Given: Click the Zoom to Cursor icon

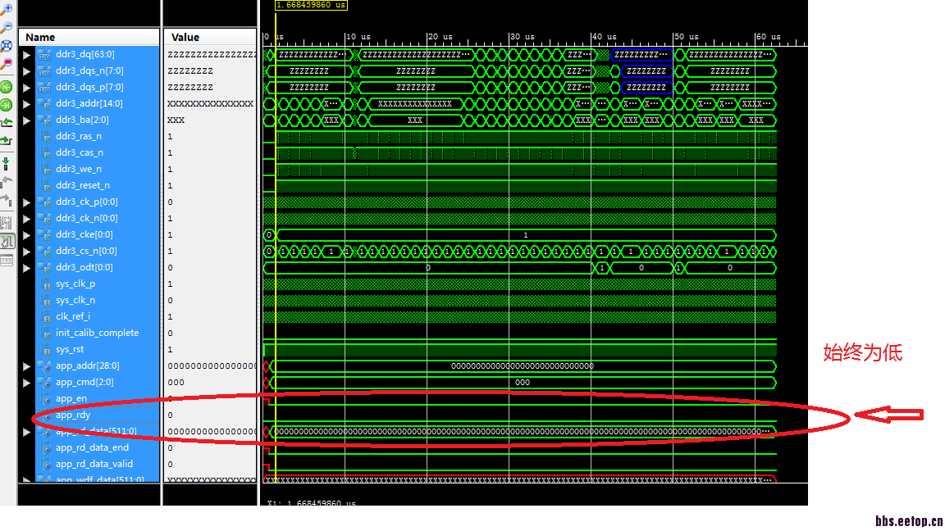Looking at the screenshot, I should [x=7, y=64].
